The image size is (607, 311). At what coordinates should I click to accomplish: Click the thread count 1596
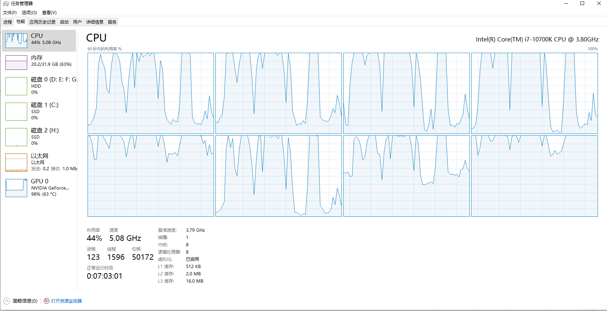(116, 257)
